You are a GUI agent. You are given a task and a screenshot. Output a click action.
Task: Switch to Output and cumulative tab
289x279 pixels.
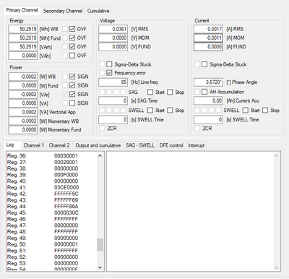(x=98, y=145)
